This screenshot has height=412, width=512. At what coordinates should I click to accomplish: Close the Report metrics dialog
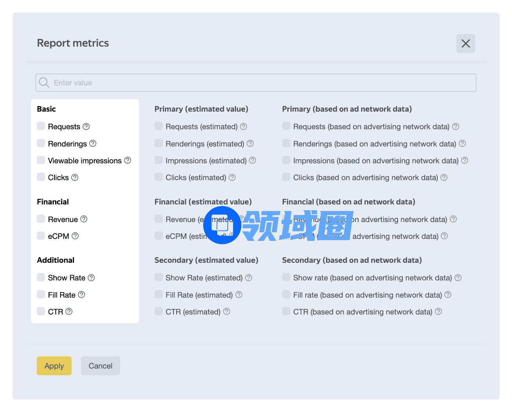tap(465, 43)
